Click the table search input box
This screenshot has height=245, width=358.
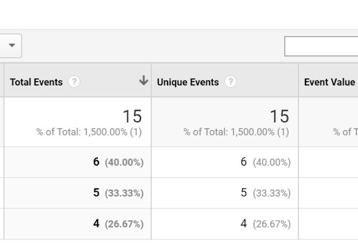[321, 46]
